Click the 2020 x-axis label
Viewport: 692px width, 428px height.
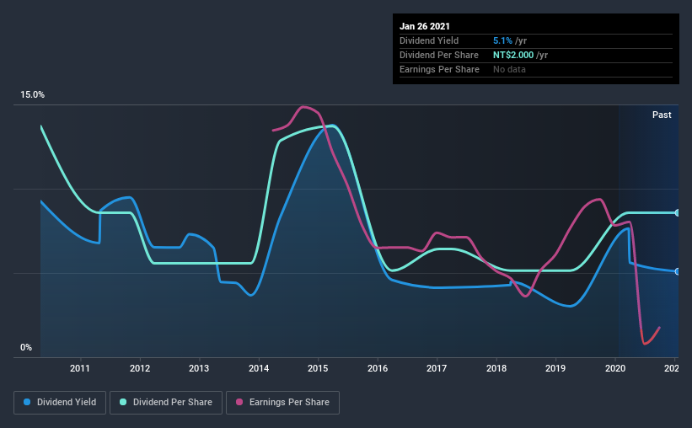(615, 368)
